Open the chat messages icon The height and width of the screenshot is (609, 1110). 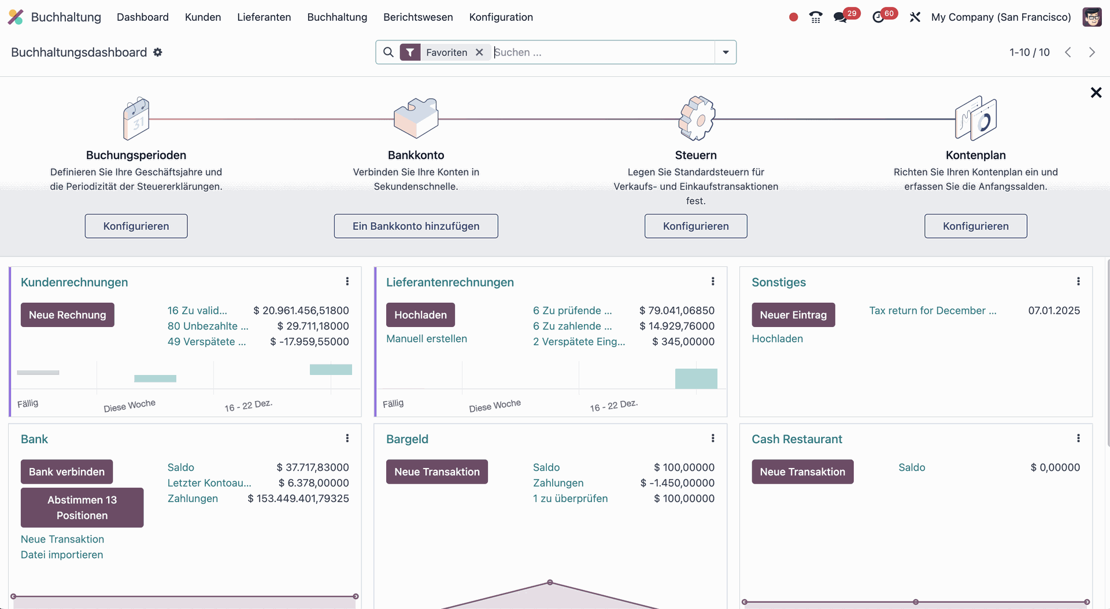pos(841,17)
